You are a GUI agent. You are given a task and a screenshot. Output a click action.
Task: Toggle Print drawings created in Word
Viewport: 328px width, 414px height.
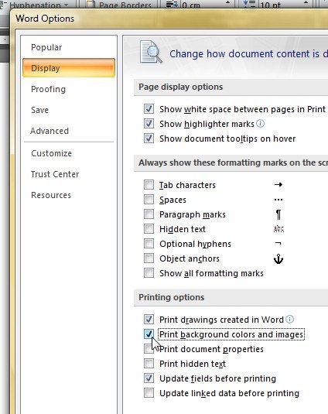(x=149, y=320)
